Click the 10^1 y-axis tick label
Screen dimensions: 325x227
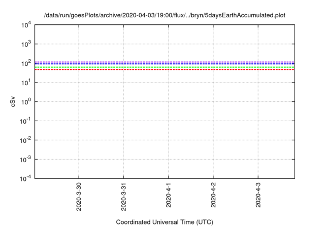click(26, 83)
